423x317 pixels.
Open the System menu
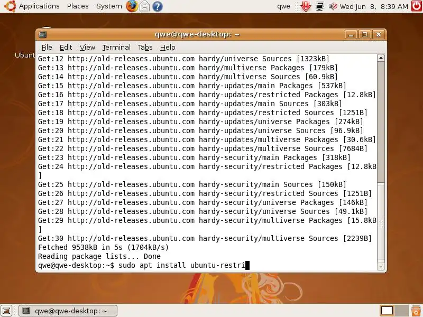click(x=109, y=6)
